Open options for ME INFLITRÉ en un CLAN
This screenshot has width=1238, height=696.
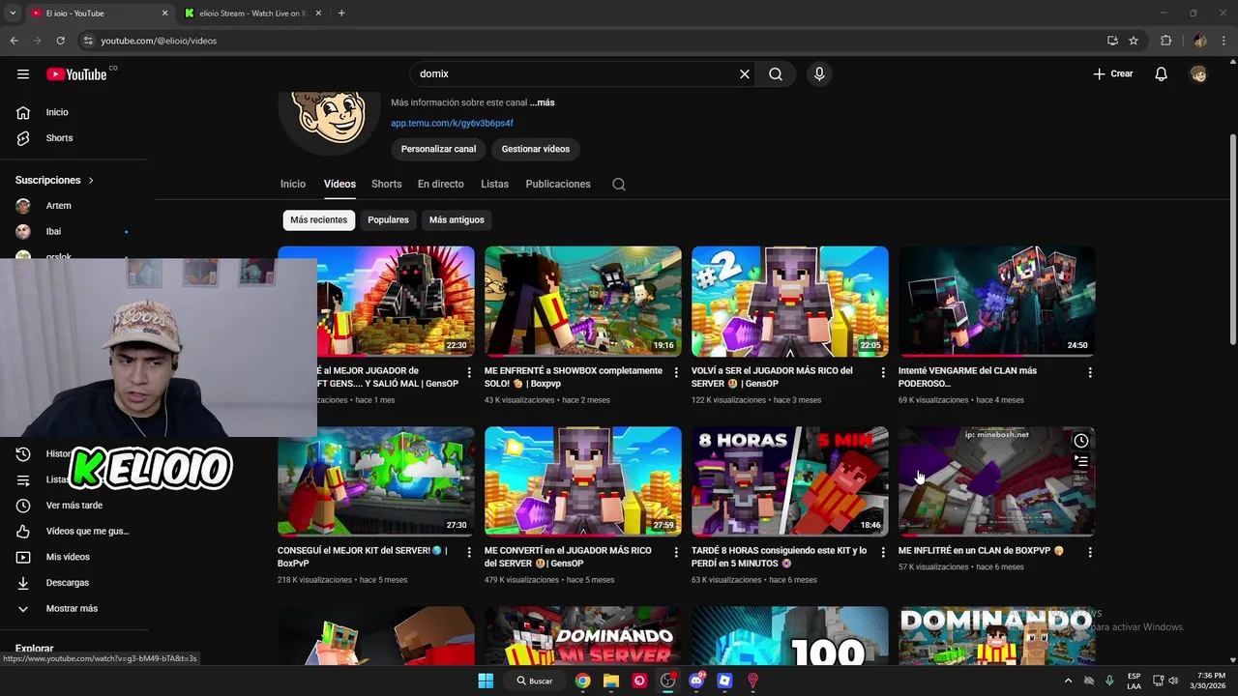[x=1090, y=552]
